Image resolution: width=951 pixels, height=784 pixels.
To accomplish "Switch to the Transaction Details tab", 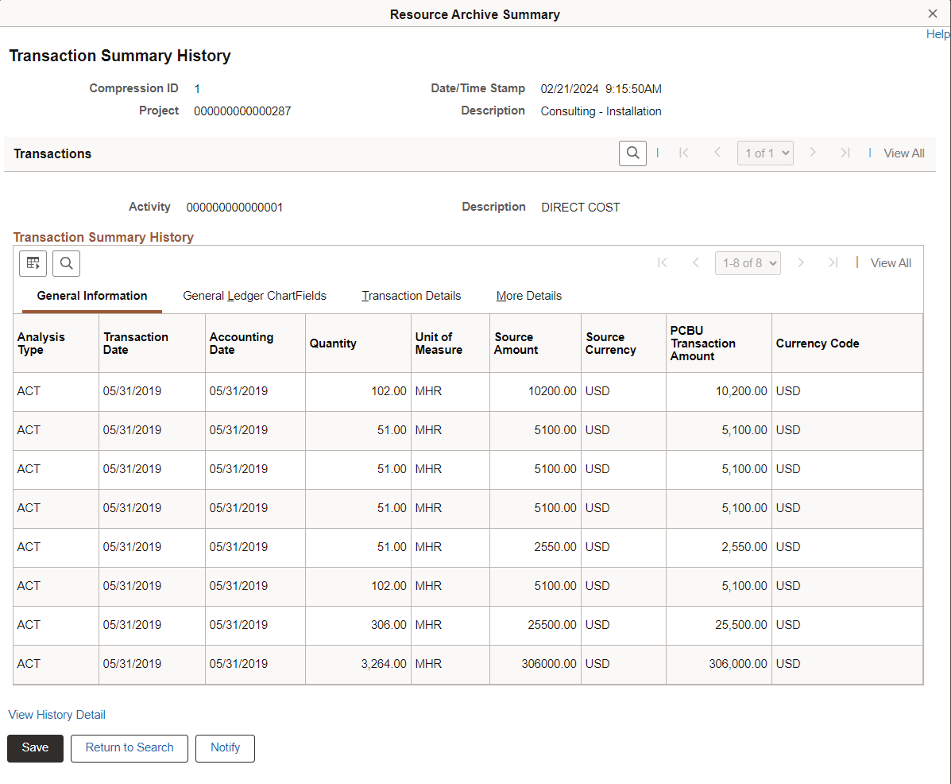I will click(x=411, y=296).
